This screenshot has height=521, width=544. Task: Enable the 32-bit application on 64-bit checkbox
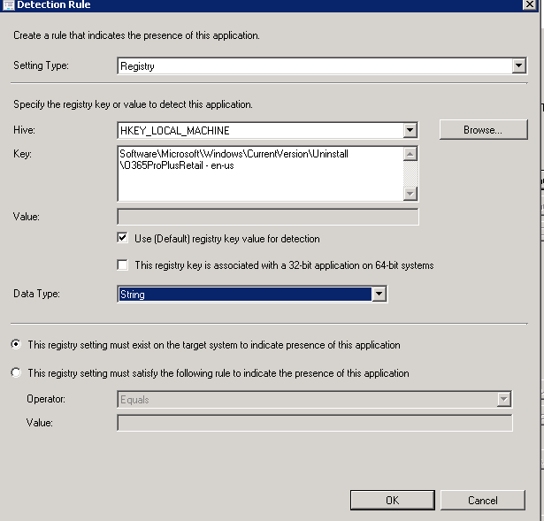pyautogui.click(x=122, y=265)
